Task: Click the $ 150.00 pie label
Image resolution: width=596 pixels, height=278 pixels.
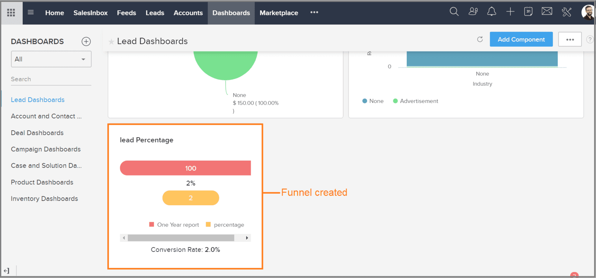Action: (x=256, y=103)
